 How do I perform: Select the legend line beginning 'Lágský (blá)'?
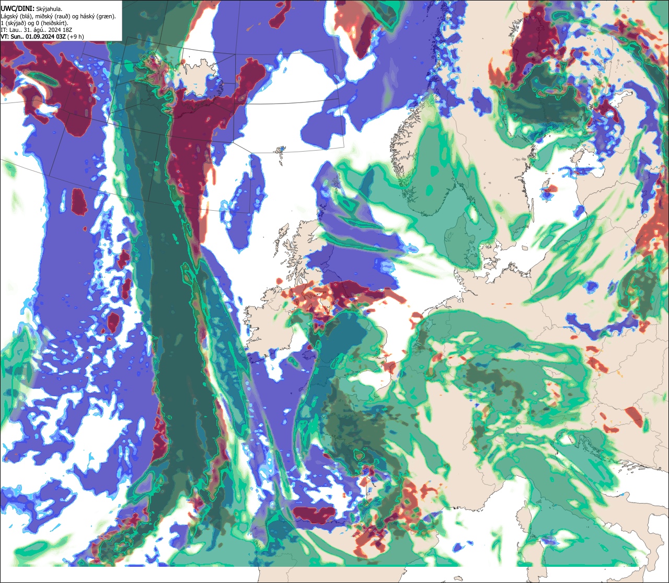58,16
